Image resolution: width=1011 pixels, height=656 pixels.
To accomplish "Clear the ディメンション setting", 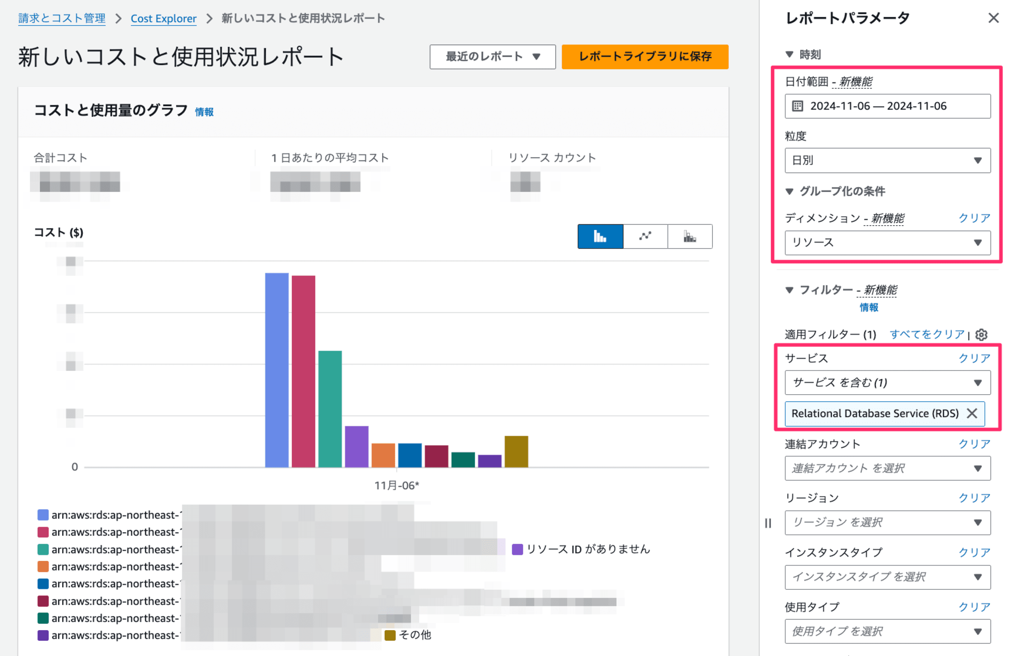I will 974,218.
